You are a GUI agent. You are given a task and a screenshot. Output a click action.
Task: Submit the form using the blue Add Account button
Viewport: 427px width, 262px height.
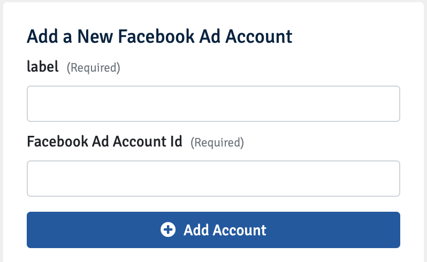(213, 230)
